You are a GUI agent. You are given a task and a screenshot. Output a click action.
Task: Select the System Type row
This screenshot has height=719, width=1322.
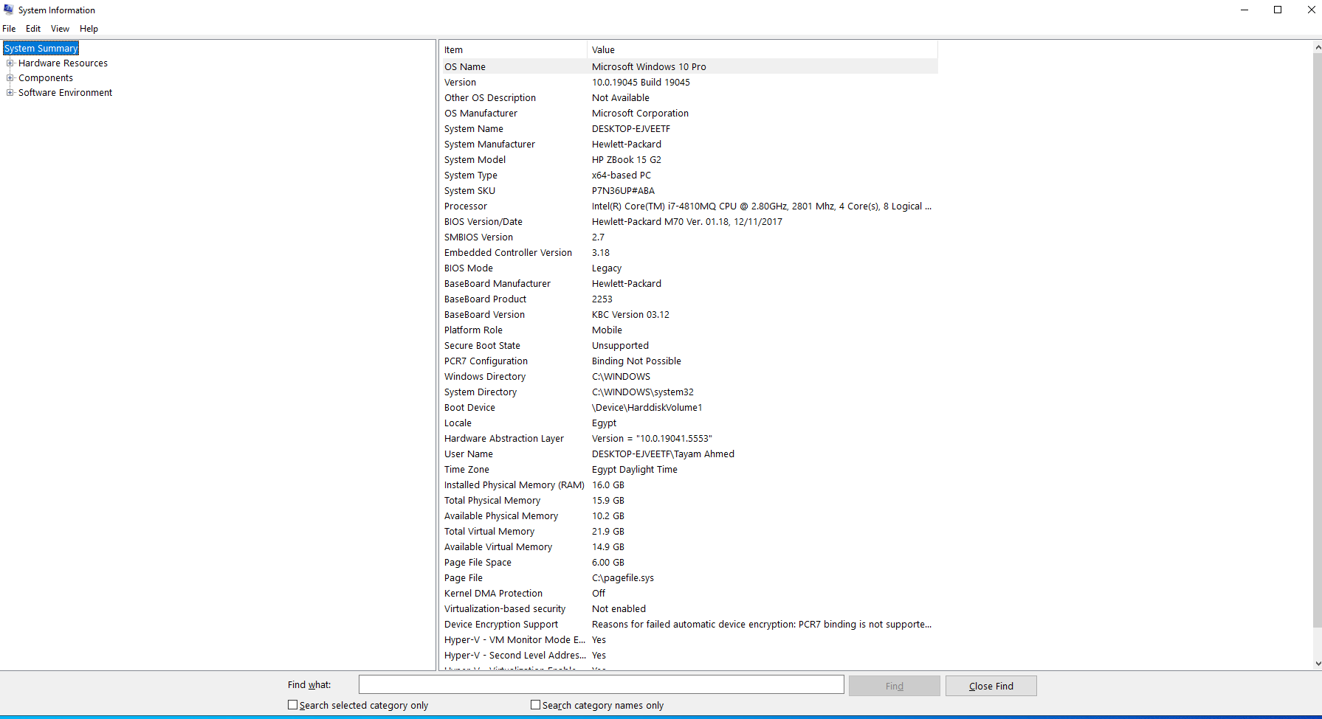click(689, 175)
